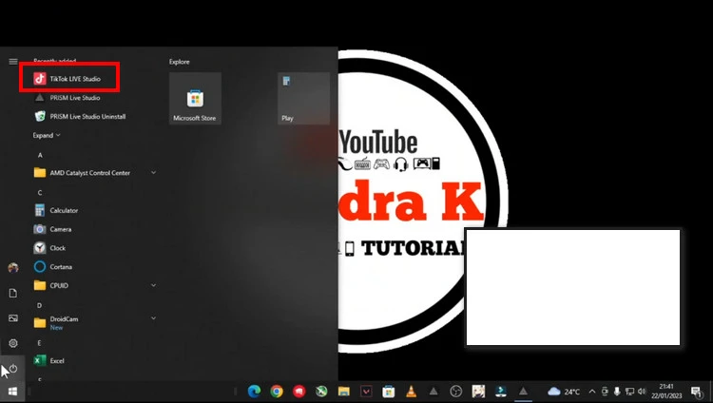Open Microsoft Edge from the taskbar
Image resolution: width=713 pixels, height=403 pixels.
(x=254, y=392)
